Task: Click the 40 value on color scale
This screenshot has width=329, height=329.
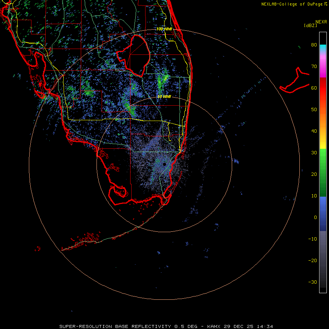Action: coord(314,131)
